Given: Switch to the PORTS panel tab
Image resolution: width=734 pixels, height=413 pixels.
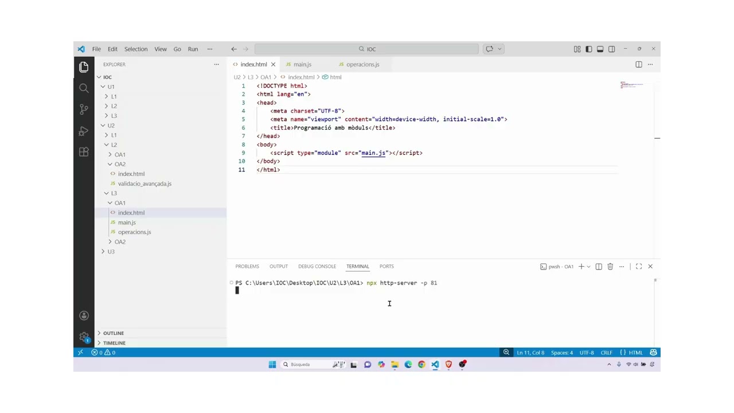Looking at the screenshot, I should (x=386, y=266).
